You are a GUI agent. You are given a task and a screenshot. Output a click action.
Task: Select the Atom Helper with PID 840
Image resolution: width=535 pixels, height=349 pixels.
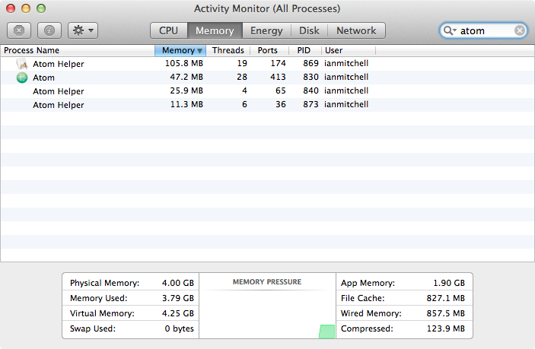(x=59, y=91)
